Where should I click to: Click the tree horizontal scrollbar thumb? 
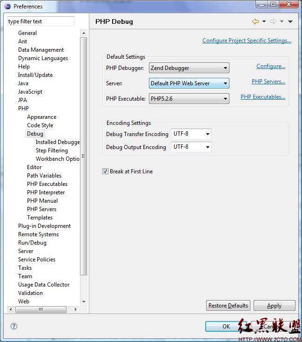[x=41, y=309]
